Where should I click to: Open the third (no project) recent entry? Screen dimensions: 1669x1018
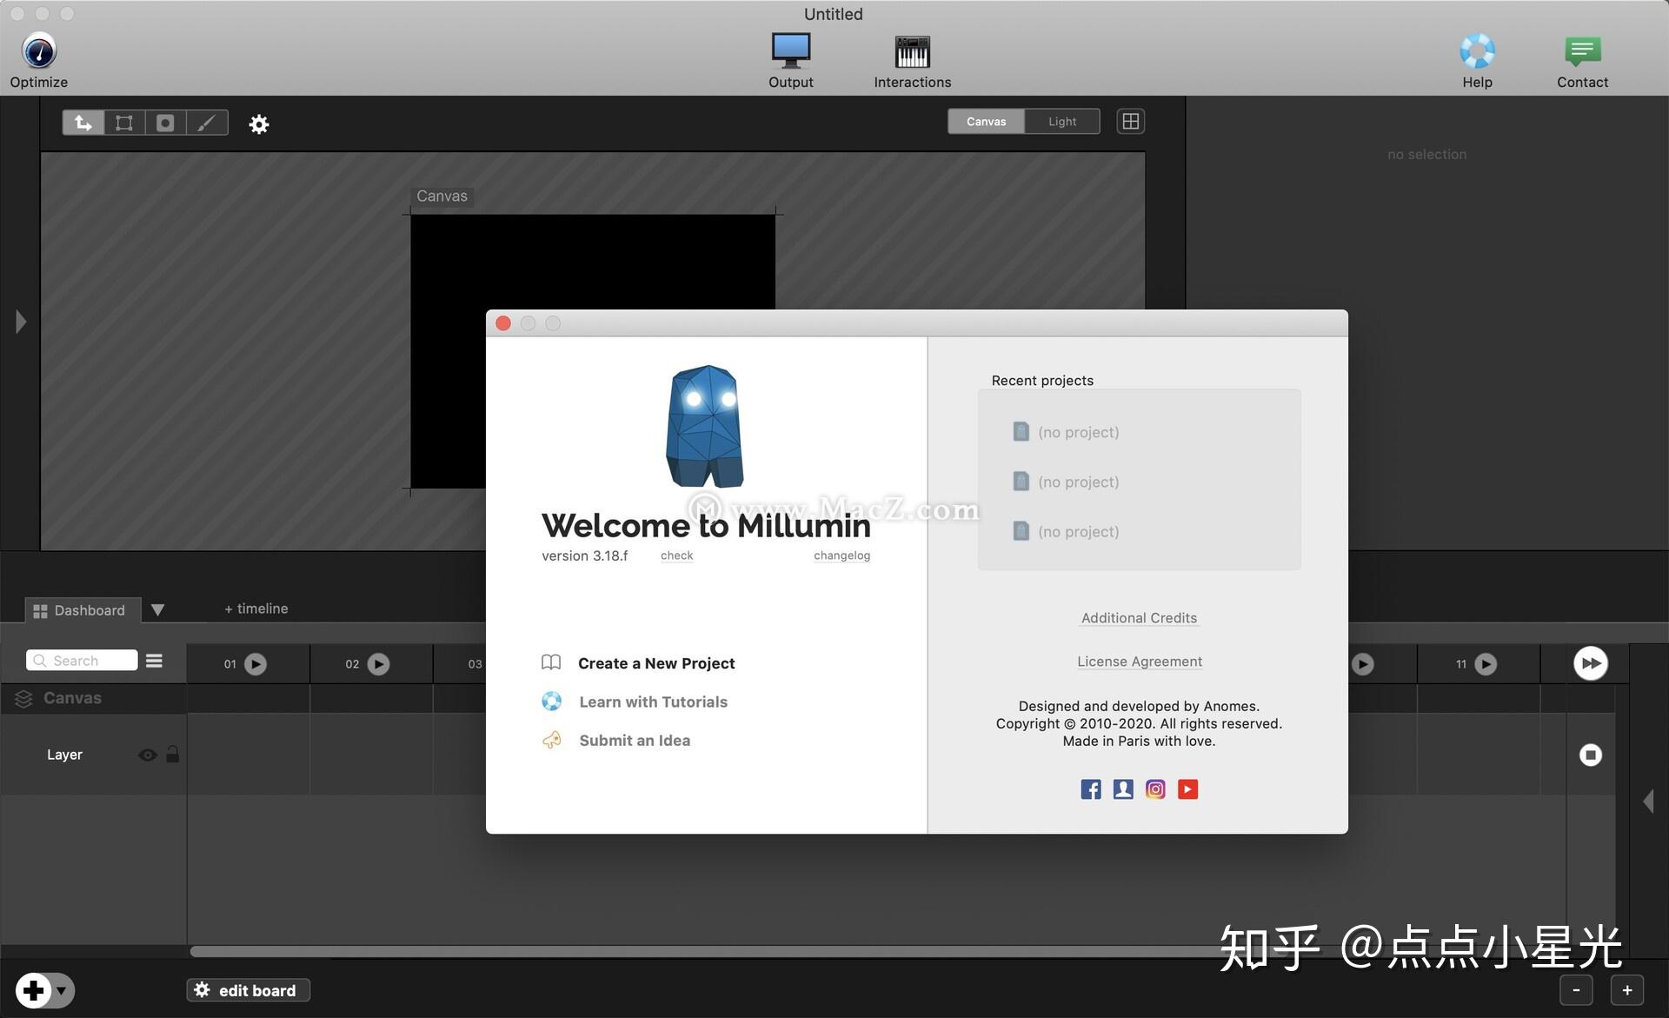click(x=1066, y=531)
